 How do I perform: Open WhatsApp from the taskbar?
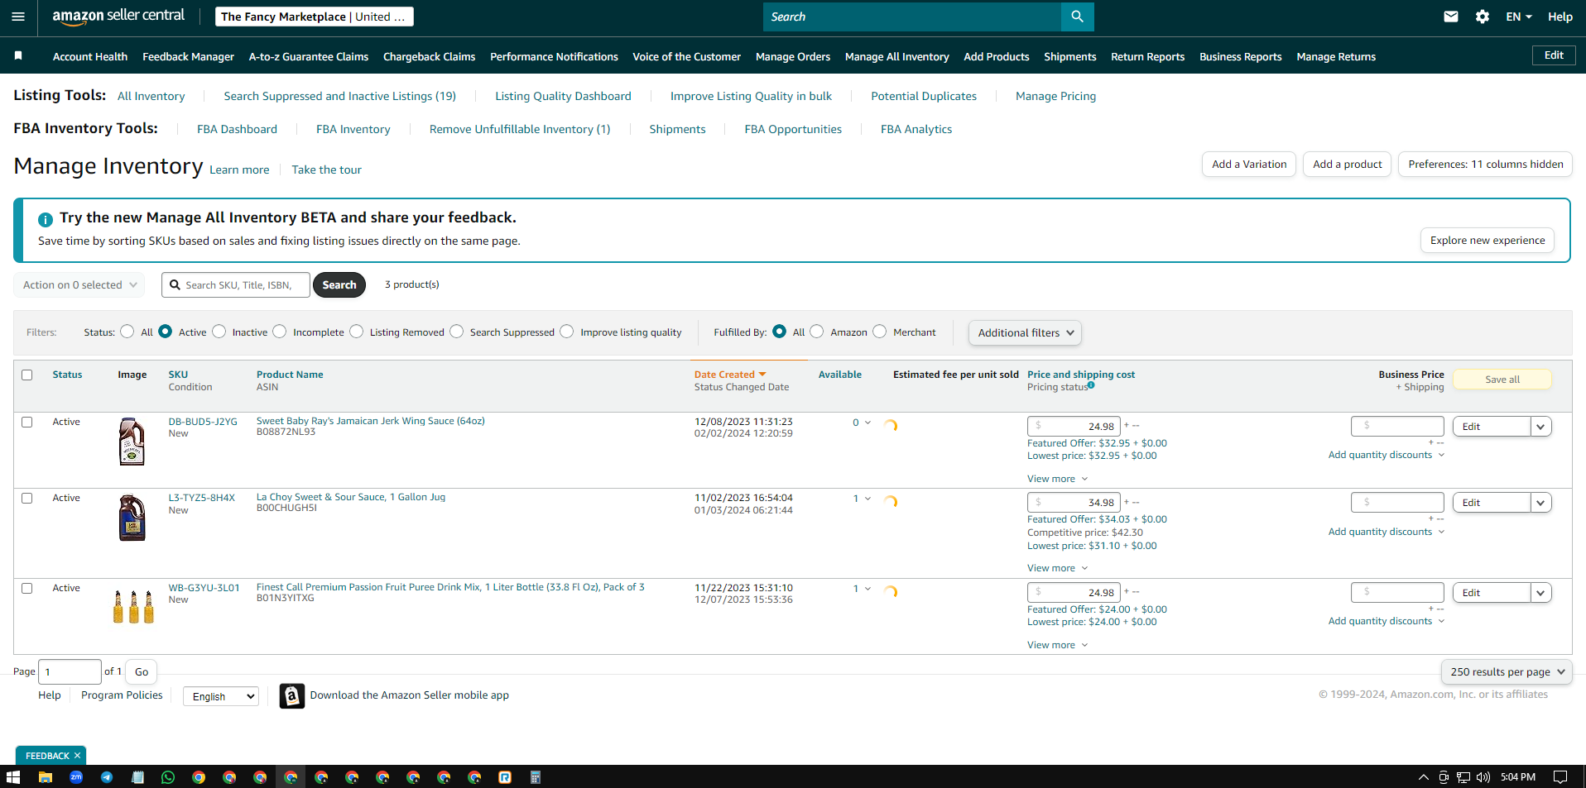click(168, 777)
